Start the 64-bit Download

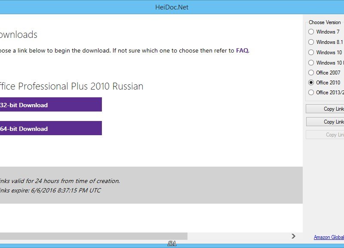[x=51, y=128]
